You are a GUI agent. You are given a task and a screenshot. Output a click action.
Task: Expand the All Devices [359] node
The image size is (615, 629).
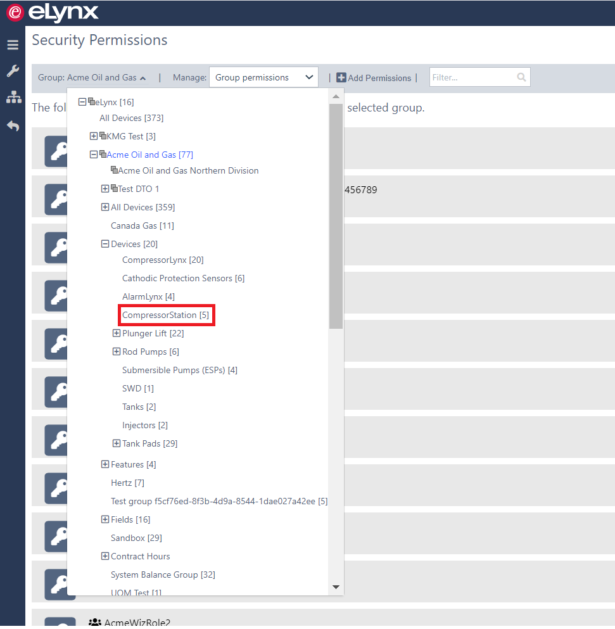tap(105, 207)
